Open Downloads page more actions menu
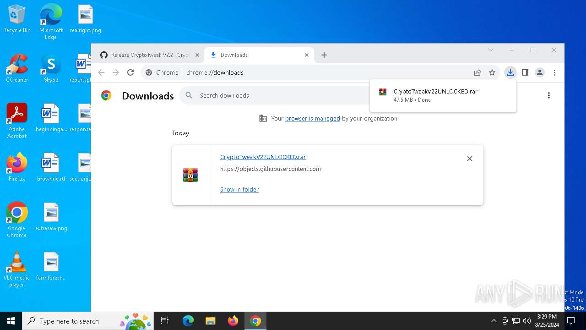Viewport: 586px width, 330px height. [549, 95]
